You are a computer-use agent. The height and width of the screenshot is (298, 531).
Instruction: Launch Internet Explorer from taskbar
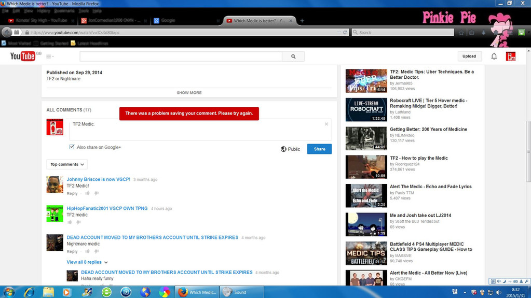[x=29, y=292]
